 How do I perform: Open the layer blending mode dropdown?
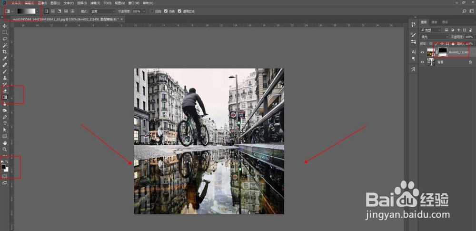tap(434, 37)
